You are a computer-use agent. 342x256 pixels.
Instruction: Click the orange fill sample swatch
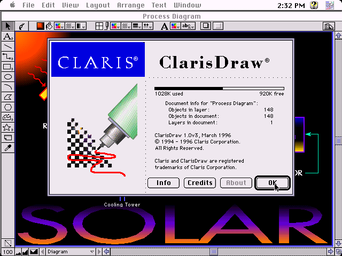pos(41,26)
